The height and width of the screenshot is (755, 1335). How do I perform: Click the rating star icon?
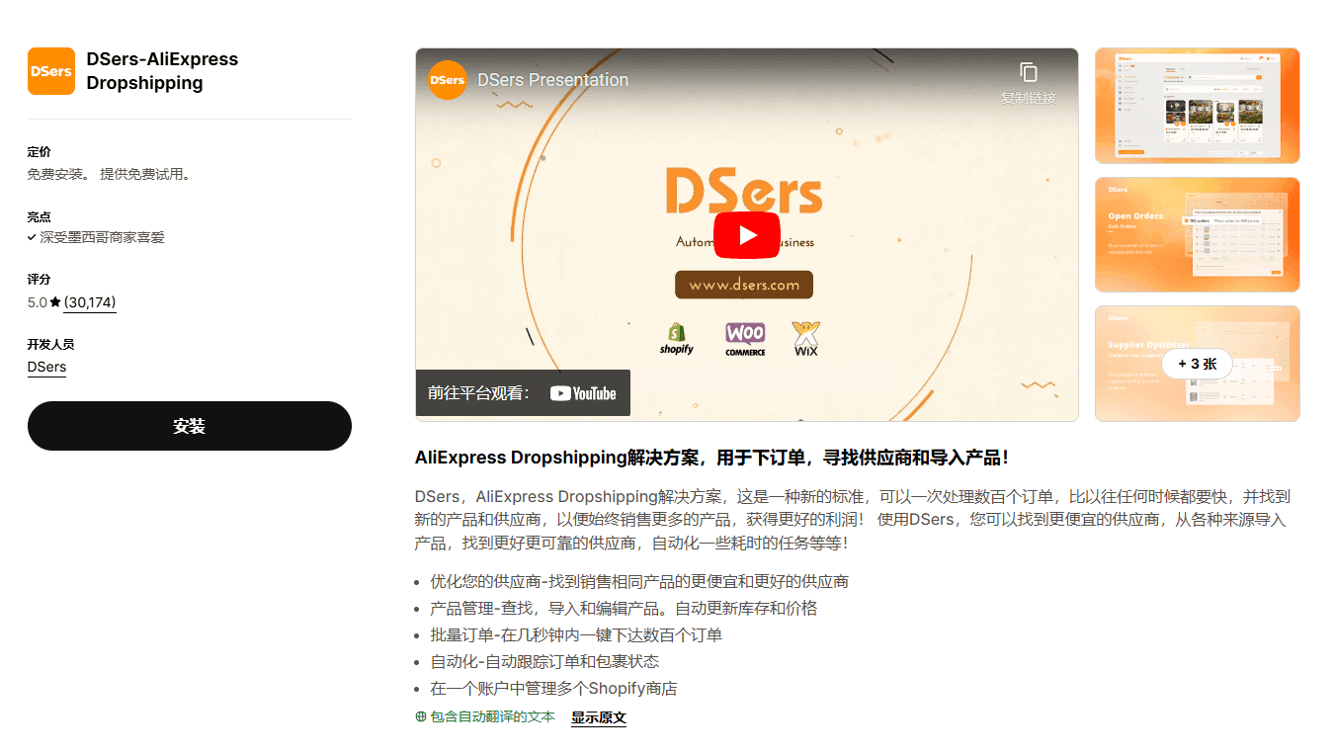55,302
